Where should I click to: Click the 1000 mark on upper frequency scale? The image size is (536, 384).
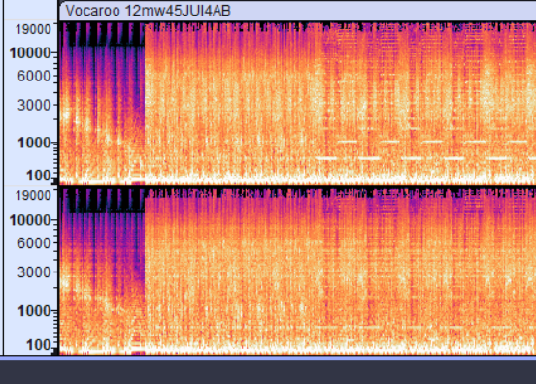pos(34,143)
